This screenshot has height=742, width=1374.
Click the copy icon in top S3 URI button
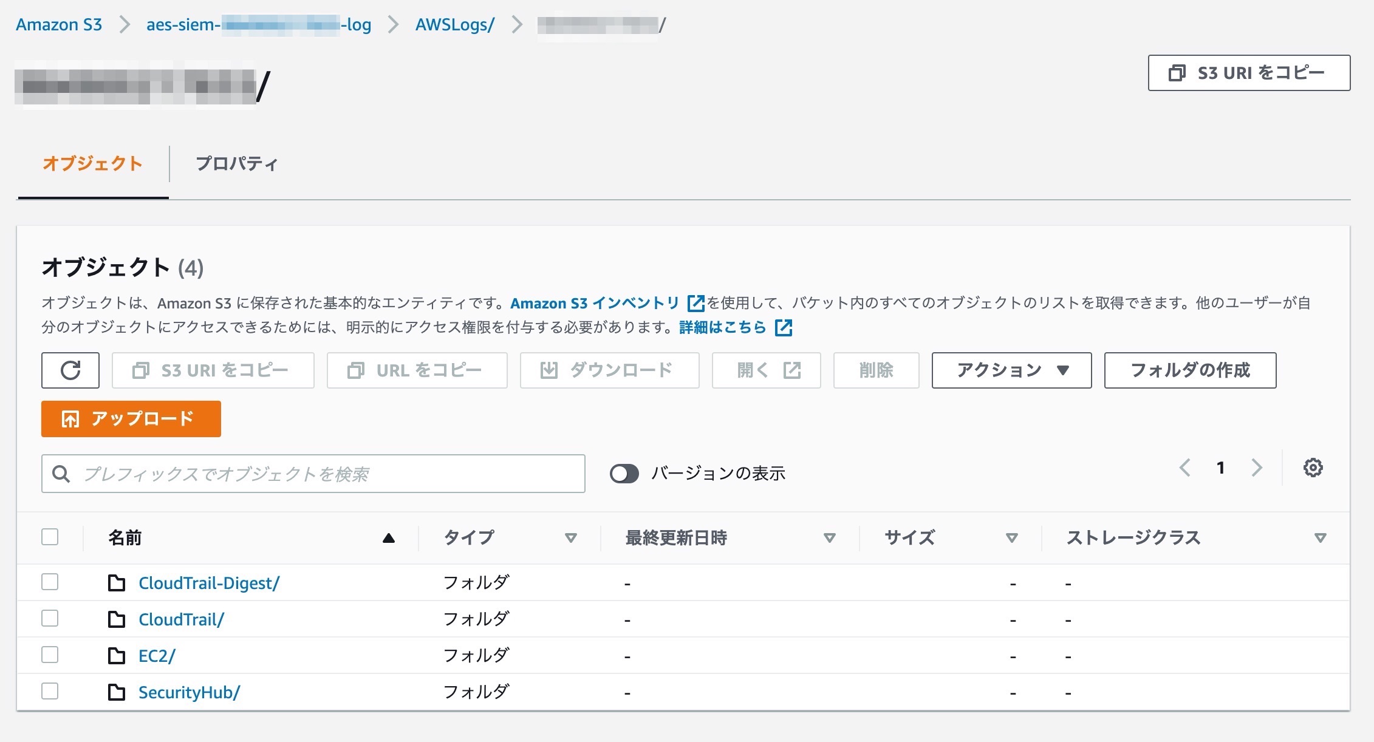click(x=1177, y=73)
